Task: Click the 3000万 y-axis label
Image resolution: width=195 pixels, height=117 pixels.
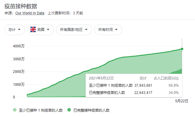Action: 19,59
